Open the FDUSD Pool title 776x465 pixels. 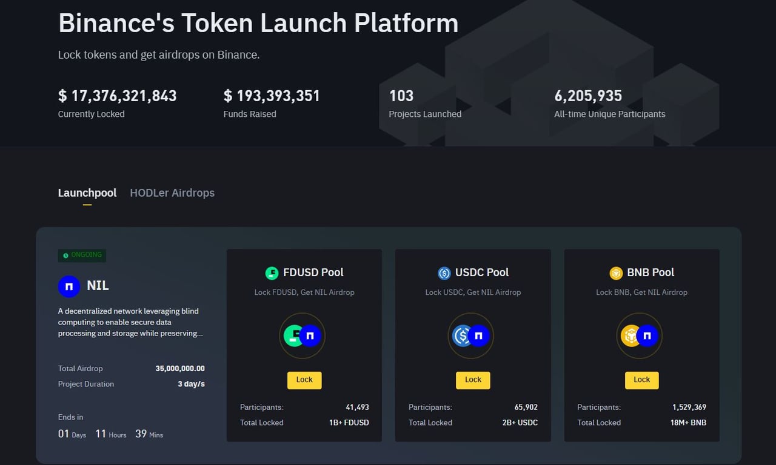coord(313,272)
